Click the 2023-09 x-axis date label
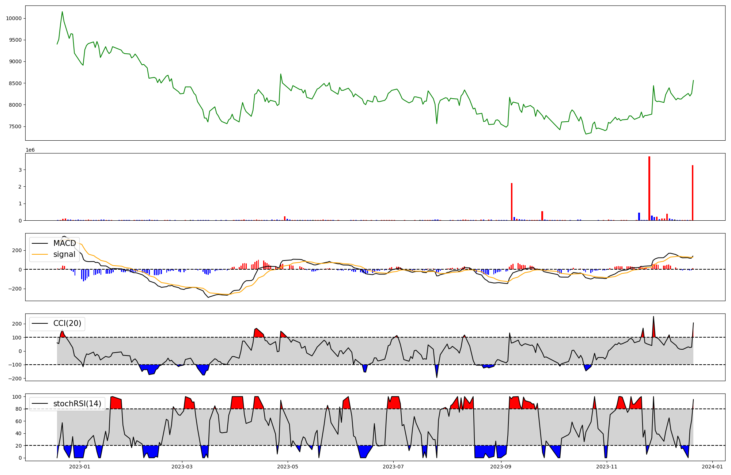This screenshot has width=731, height=475. pyautogui.click(x=501, y=467)
